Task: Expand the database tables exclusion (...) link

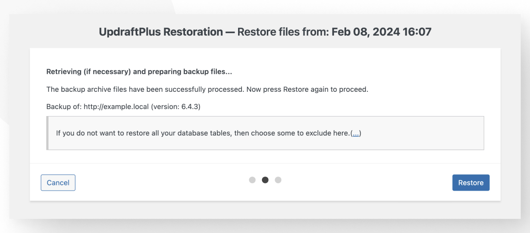Action: point(356,133)
